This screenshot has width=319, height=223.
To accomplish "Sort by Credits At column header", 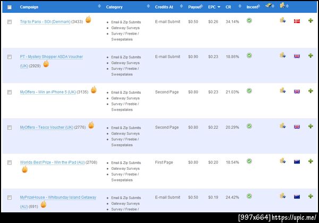I will pyautogui.click(x=164, y=7).
